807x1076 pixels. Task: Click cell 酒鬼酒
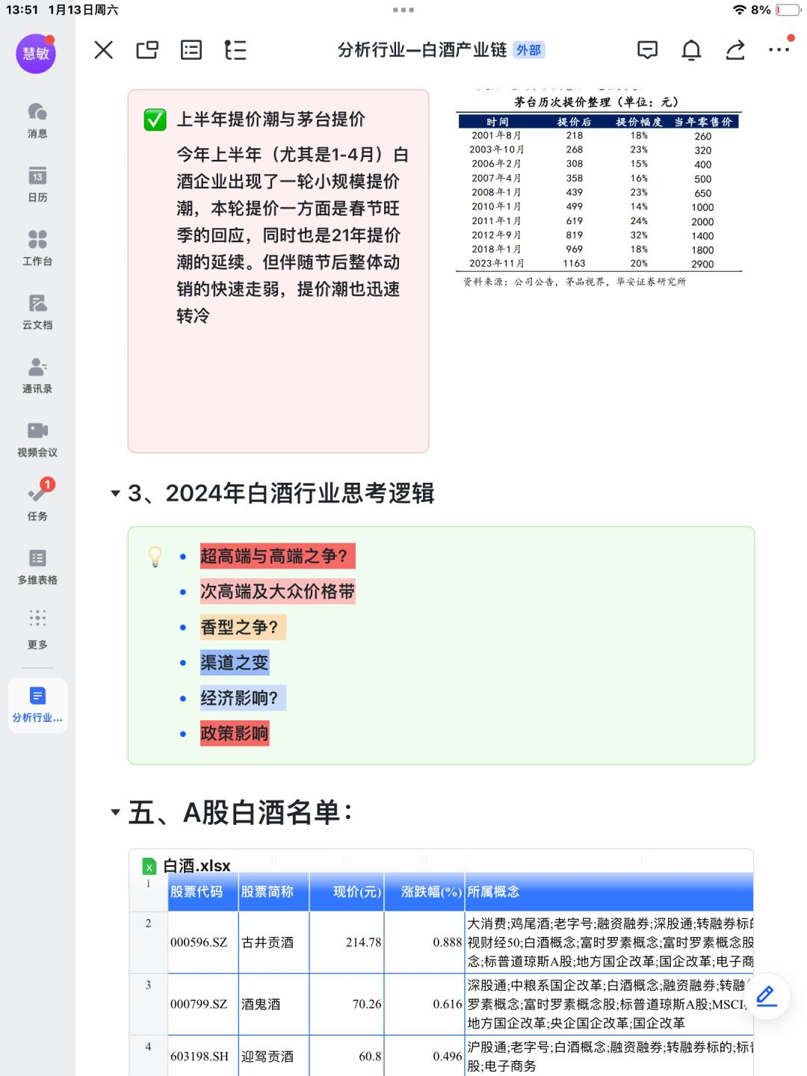[274, 1004]
